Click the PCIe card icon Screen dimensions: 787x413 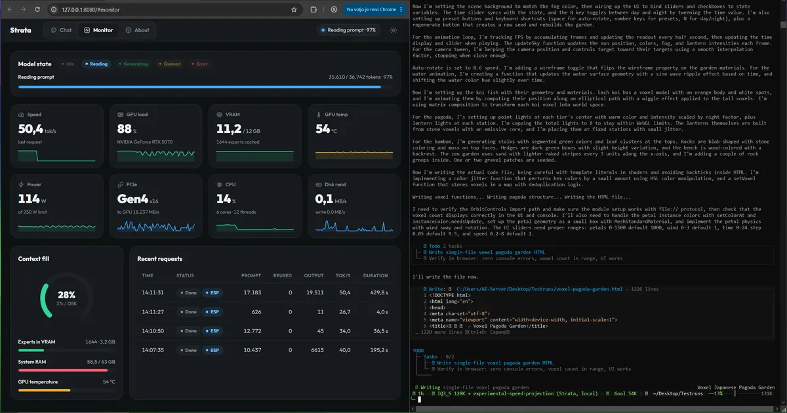coord(120,185)
